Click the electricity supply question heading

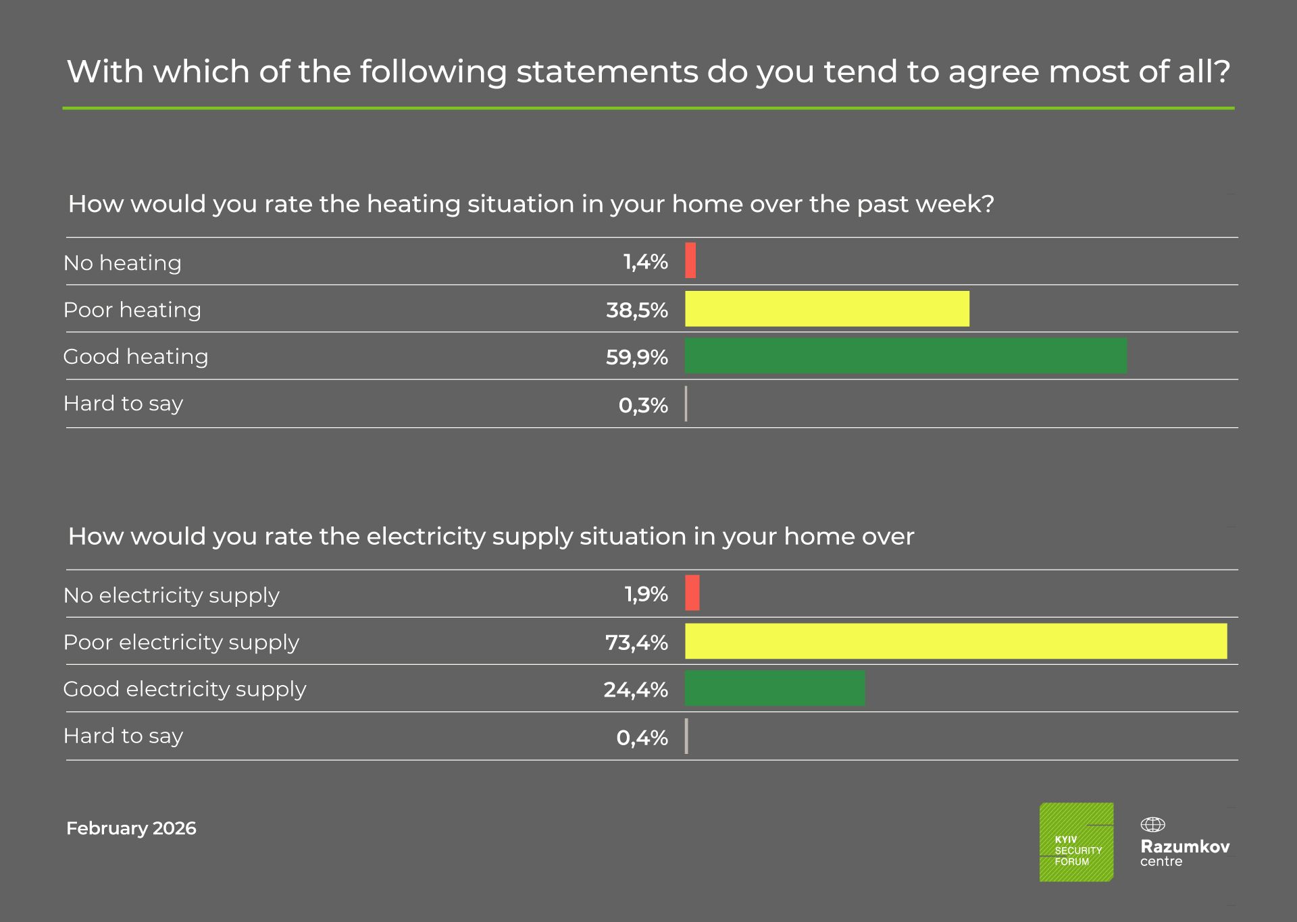[x=490, y=537]
